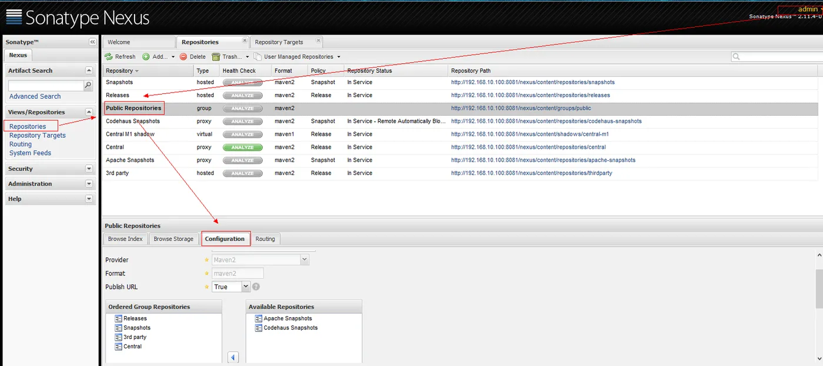The image size is (823, 366).
Task: Select Apache Snapshots in Available Repositories
Action: pyautogui.click(x=287, y=318)
